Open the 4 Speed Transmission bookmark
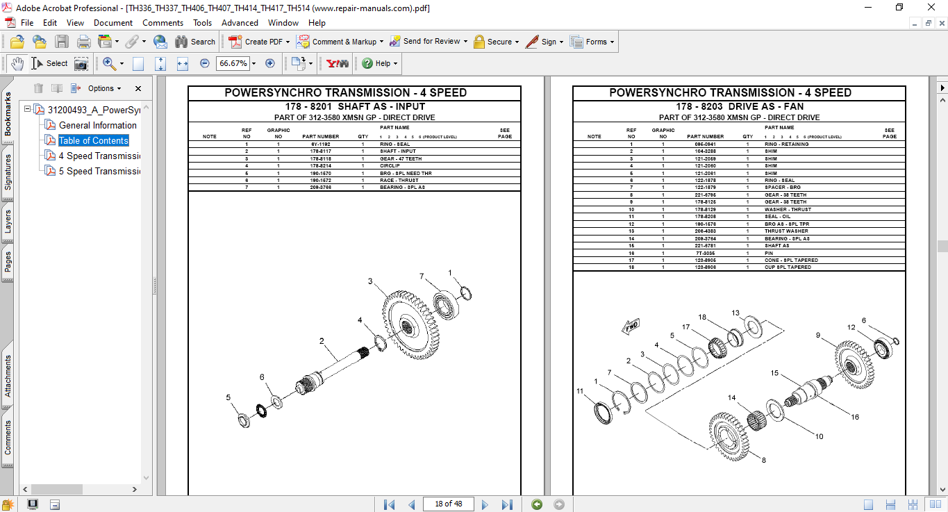The width and height of the screenshot is (948, 512). tap(99, 156)
